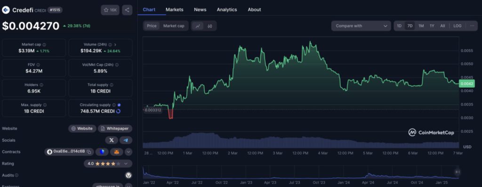Screen dimensions: 482x187
Task: Select the Price chart toggle
Action: click(x=152, y=26)
